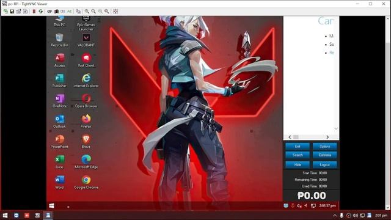This screenshot has width=391, height=220.
Task: Select the Brave desktop icon
Action: [86, 142]
